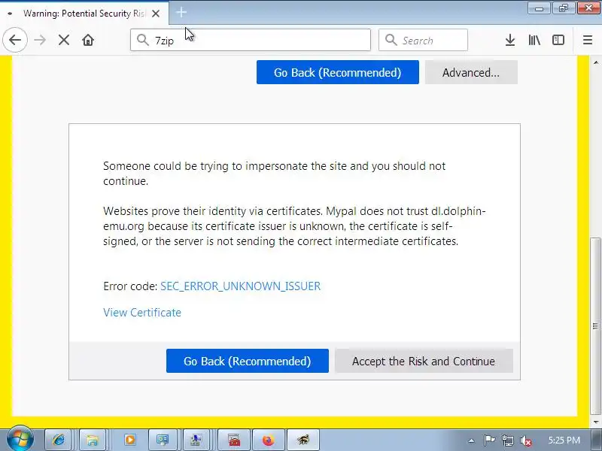Click Accept the Risk and Continue

point(424,361)
